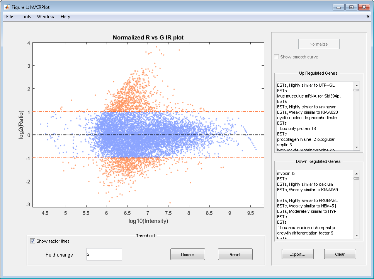Click the log2(Ratio) axis label

[21, 125]
